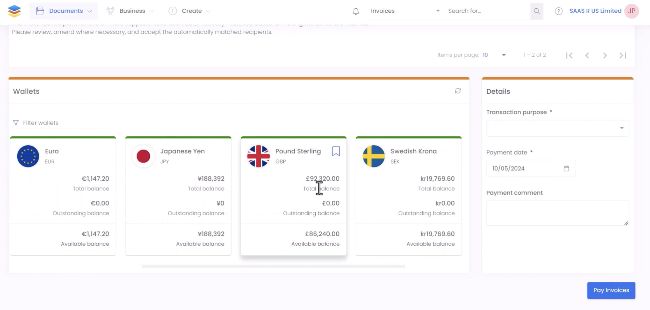
Task: Click the Pay Invoices button
Action: [611, 290]
